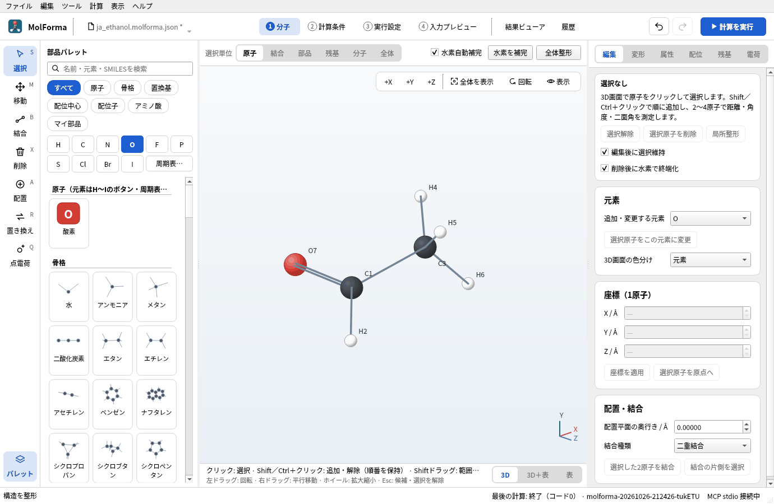Open the ファイル menu
Viewport: 774px width, 504px height.
coord(19,6)
